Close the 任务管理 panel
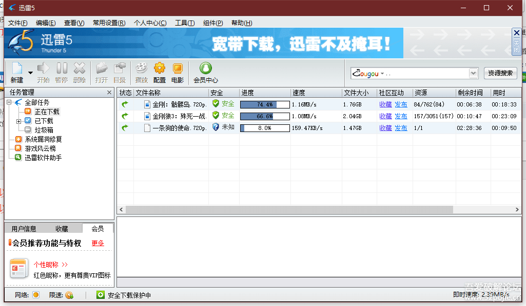This screenshot has height=306, width=526. pyautogui.click(x=109, y=92)
